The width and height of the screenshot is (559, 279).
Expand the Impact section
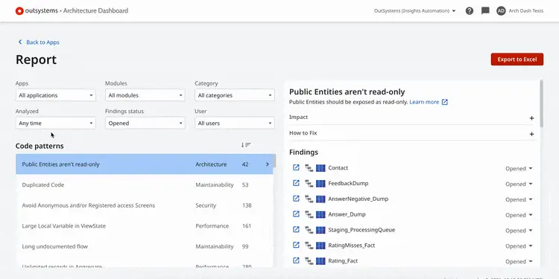(531, 118)
